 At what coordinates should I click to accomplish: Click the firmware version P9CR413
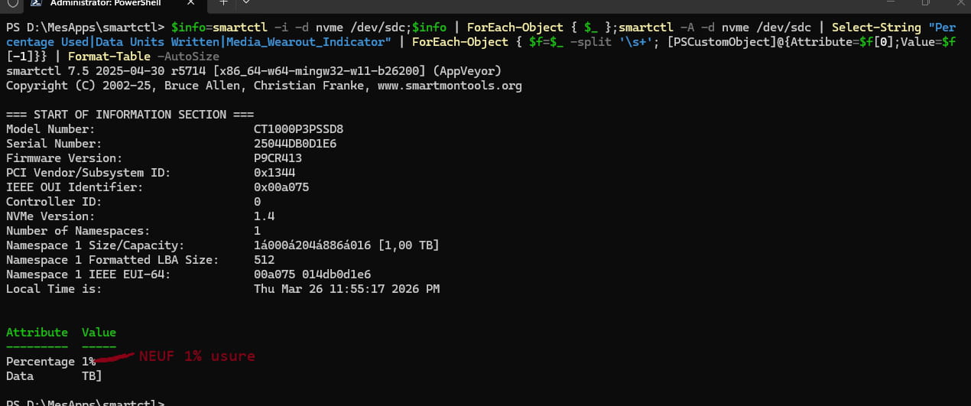pyautogui.click(x=278, y=158)
